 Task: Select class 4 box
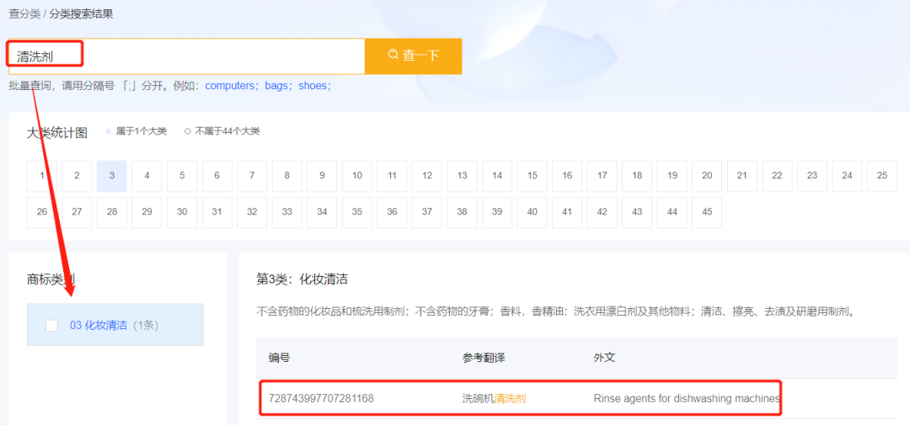point(147,176)
